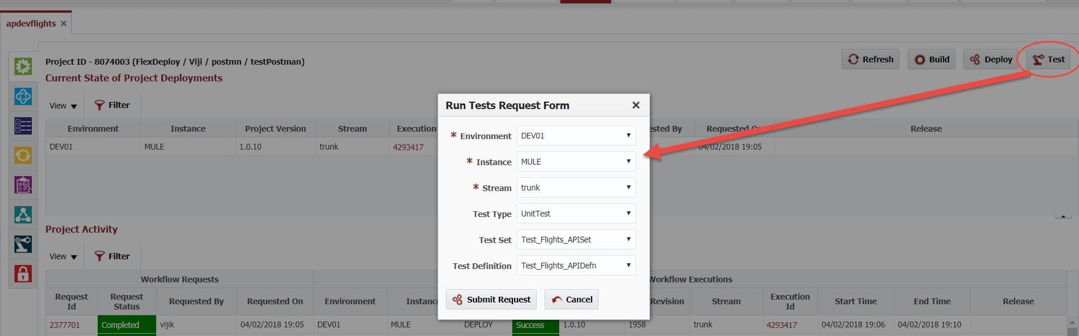Click the Workflow Requests group header
This screenshot has height=336, width=1079.
[180, 279]
